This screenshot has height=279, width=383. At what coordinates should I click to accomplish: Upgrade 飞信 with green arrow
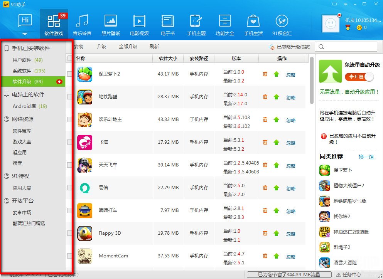(x=276, y=142)
